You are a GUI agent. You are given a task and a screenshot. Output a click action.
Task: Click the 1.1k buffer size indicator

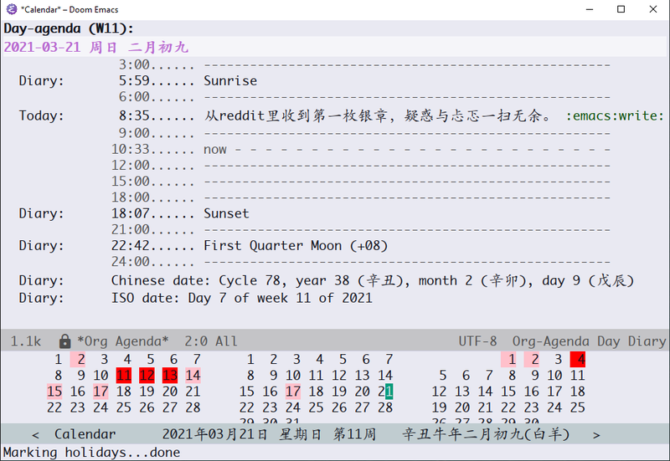coord(26,341)
